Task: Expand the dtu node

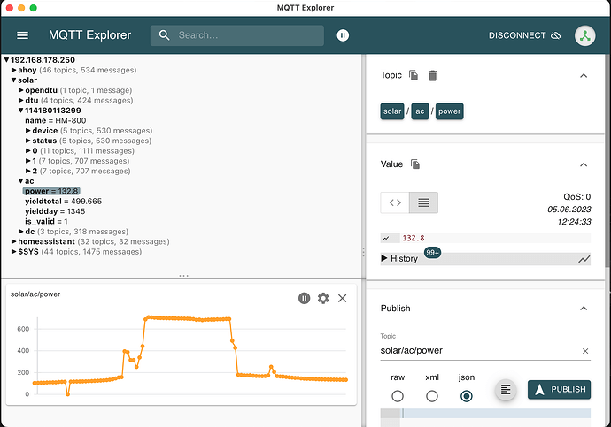Action: pyautogui.click(x=21, y=100)
